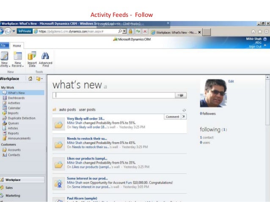
Task: Click the browser home icon
Action: pyautogui.click(x=253, y=31)
